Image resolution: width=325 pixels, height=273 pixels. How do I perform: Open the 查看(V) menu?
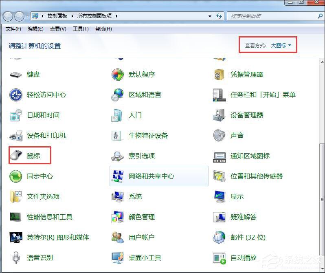tap(58, 29)
